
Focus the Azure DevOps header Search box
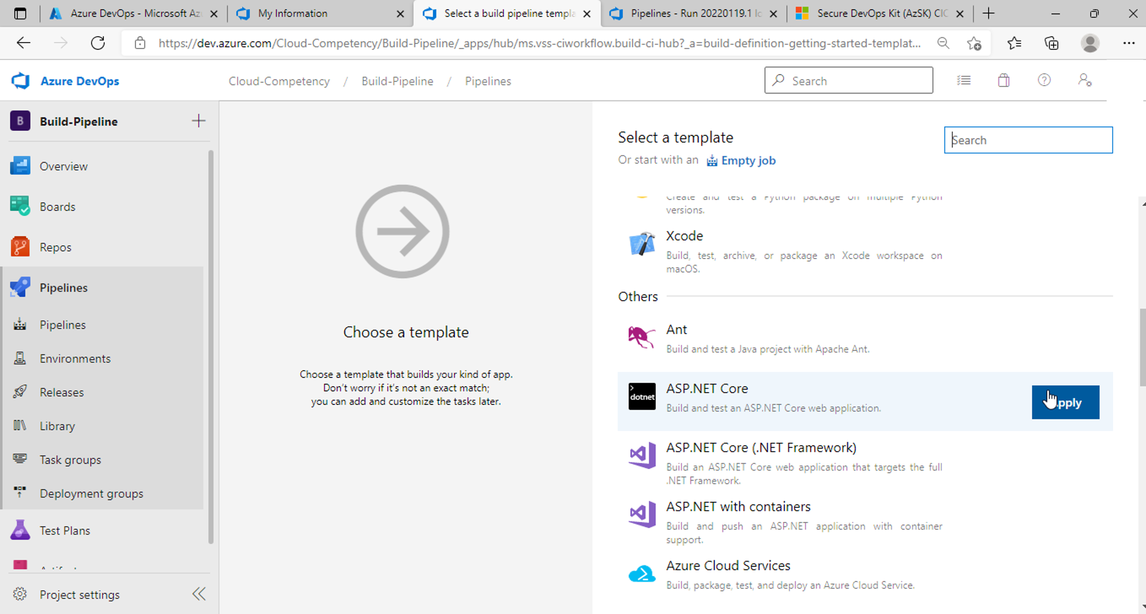(x=848, y=80)
